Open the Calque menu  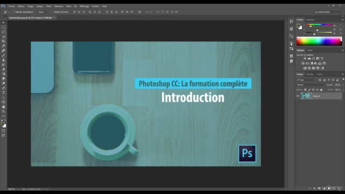click(39, 6)
